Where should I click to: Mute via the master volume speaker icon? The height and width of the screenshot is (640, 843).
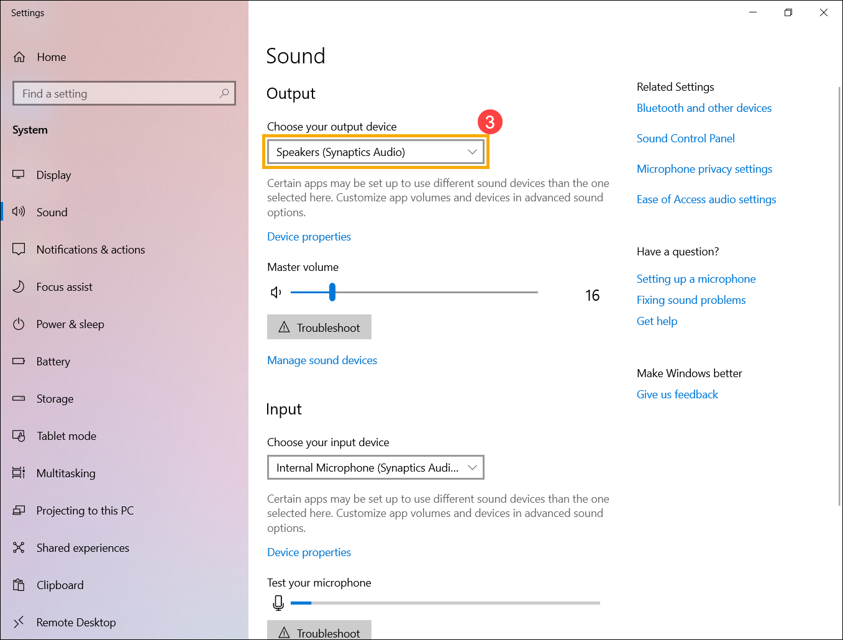(276, 292)
